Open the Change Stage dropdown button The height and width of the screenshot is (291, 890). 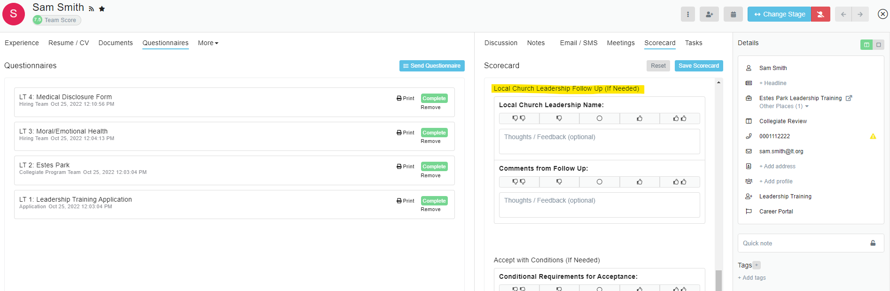coord(779,15)
